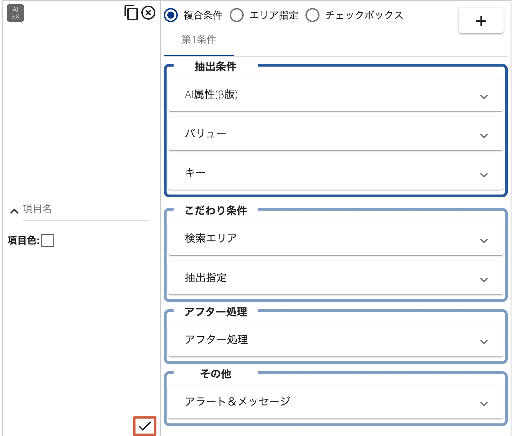Expand the アラート＆メッセージ panel
This screenshot has width=512, height=436.
tap(336, 402)
